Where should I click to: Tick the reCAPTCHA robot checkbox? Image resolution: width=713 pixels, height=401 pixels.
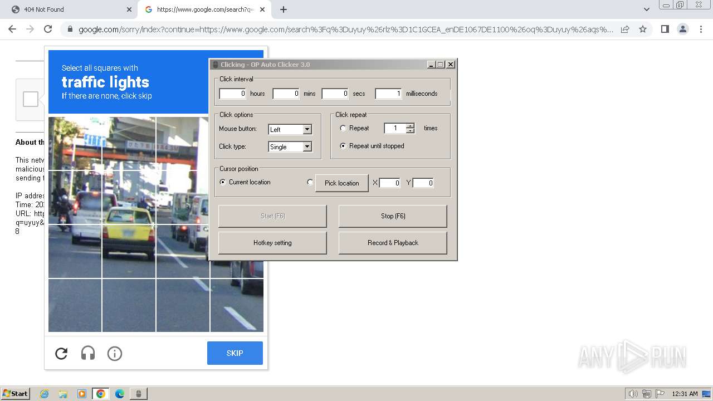(31, 99)
